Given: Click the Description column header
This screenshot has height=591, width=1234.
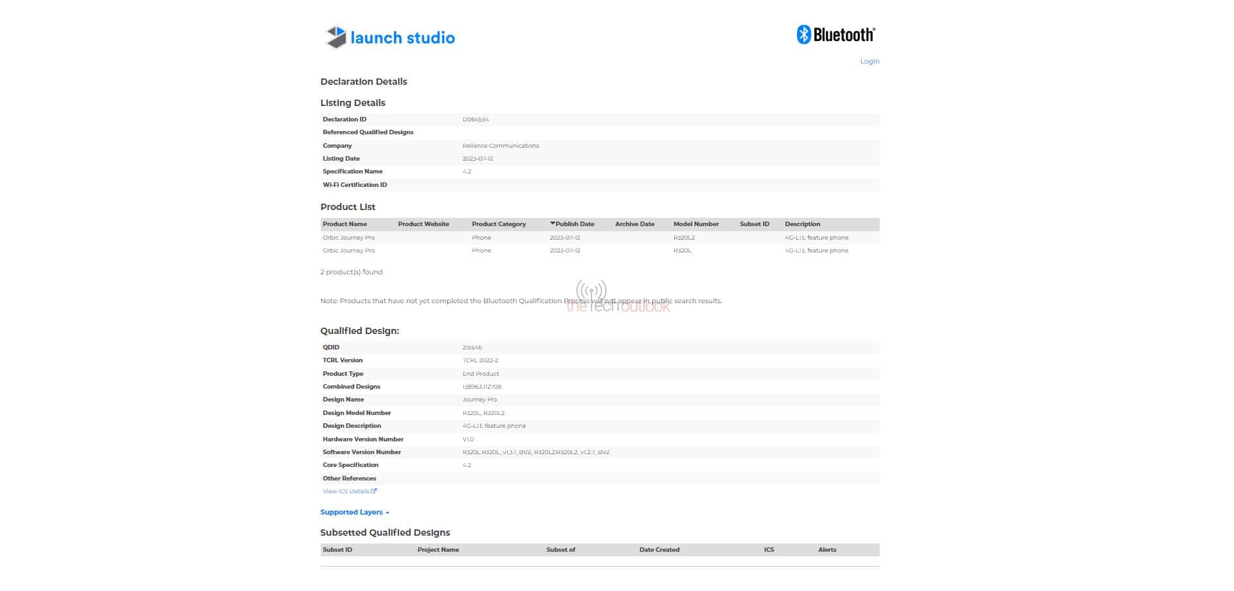Looking at the screenshot, I should point(802,224).
